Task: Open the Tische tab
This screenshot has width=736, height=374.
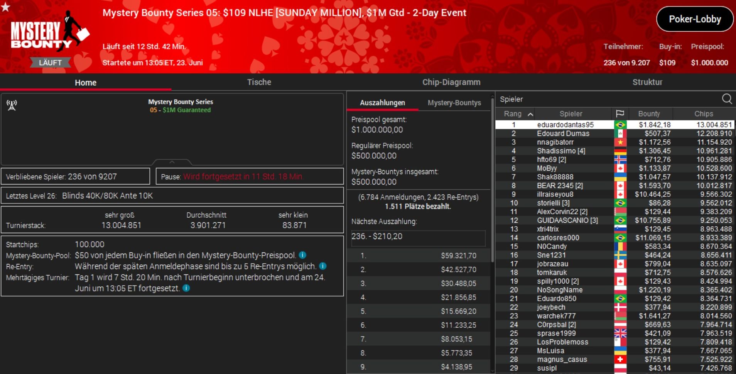Action: tap(259, 82)
